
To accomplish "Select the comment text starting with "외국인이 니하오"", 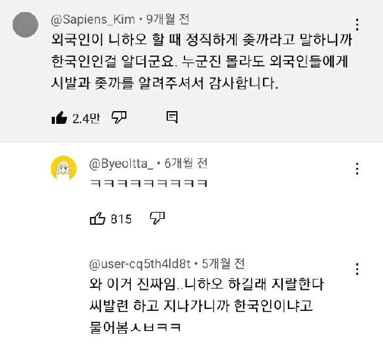I will click(x=191, y=61).
